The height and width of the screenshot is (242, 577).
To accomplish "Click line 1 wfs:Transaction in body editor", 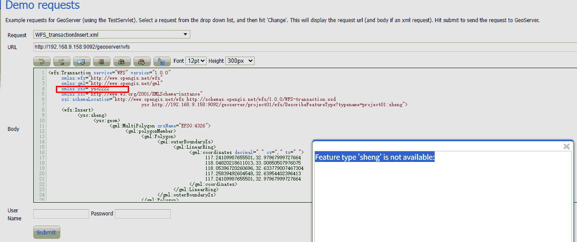I will point(110,73).
